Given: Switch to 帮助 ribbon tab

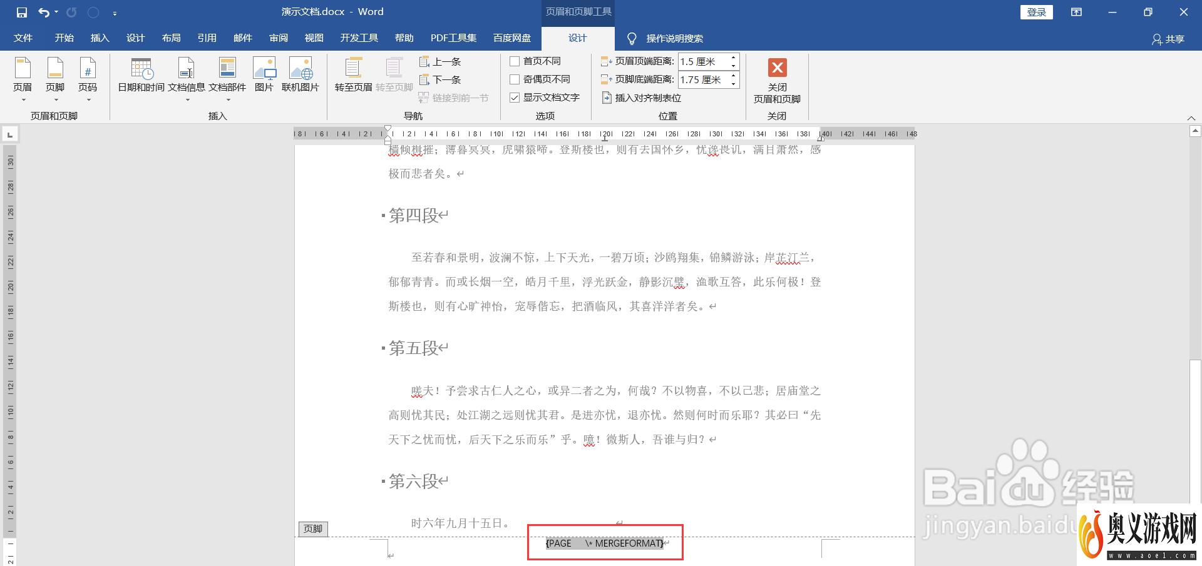Looking at the screenshot, I should click(x=404, y=38).
